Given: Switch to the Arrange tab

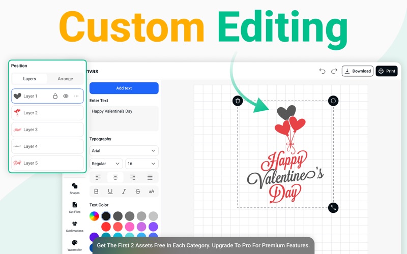Looking at the screenshot, I should click(65, 79).
